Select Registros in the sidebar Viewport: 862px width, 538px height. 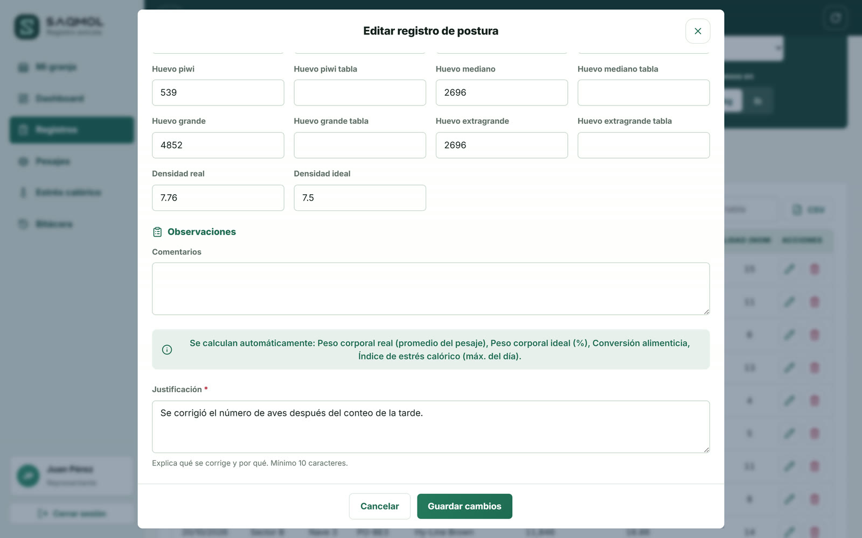(71, 130)
